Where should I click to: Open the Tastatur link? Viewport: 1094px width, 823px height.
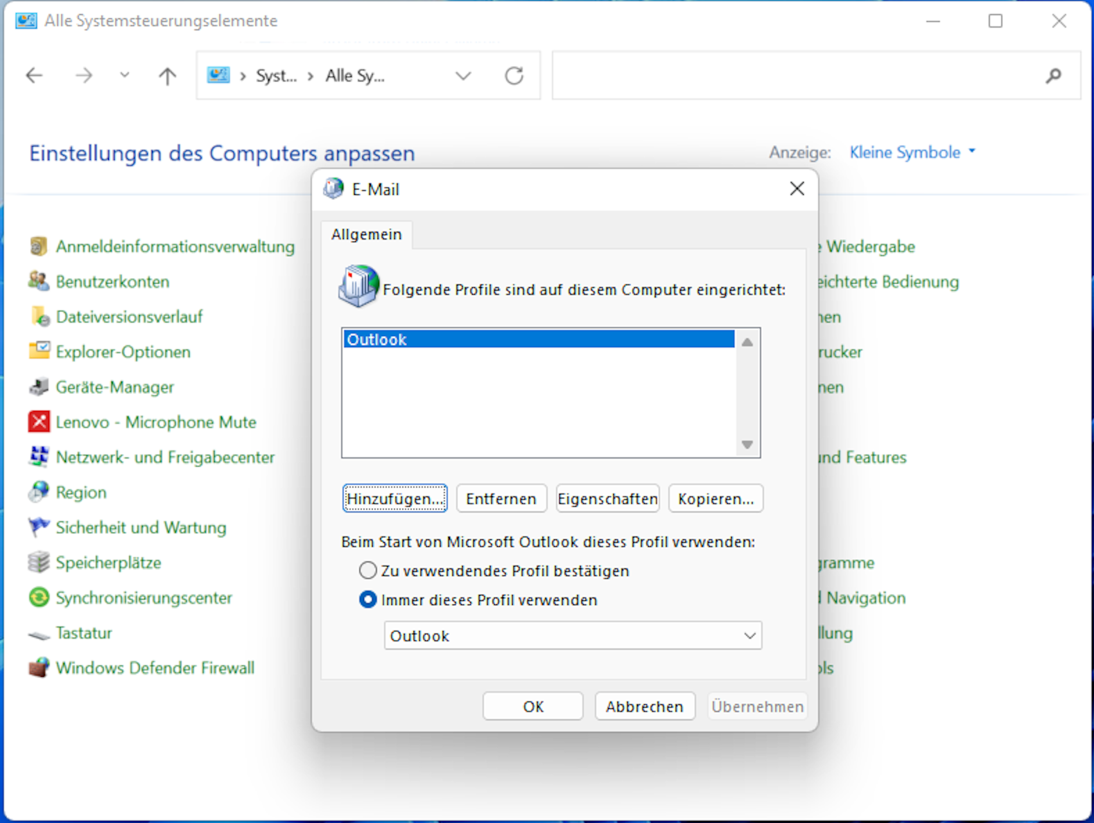pos(84,633)
